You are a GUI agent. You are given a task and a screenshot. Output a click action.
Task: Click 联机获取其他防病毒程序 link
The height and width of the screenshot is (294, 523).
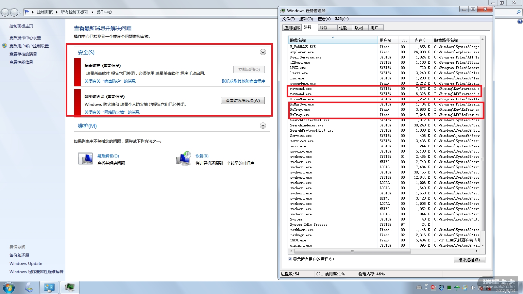pyautogui.click(x=244, y=81)
